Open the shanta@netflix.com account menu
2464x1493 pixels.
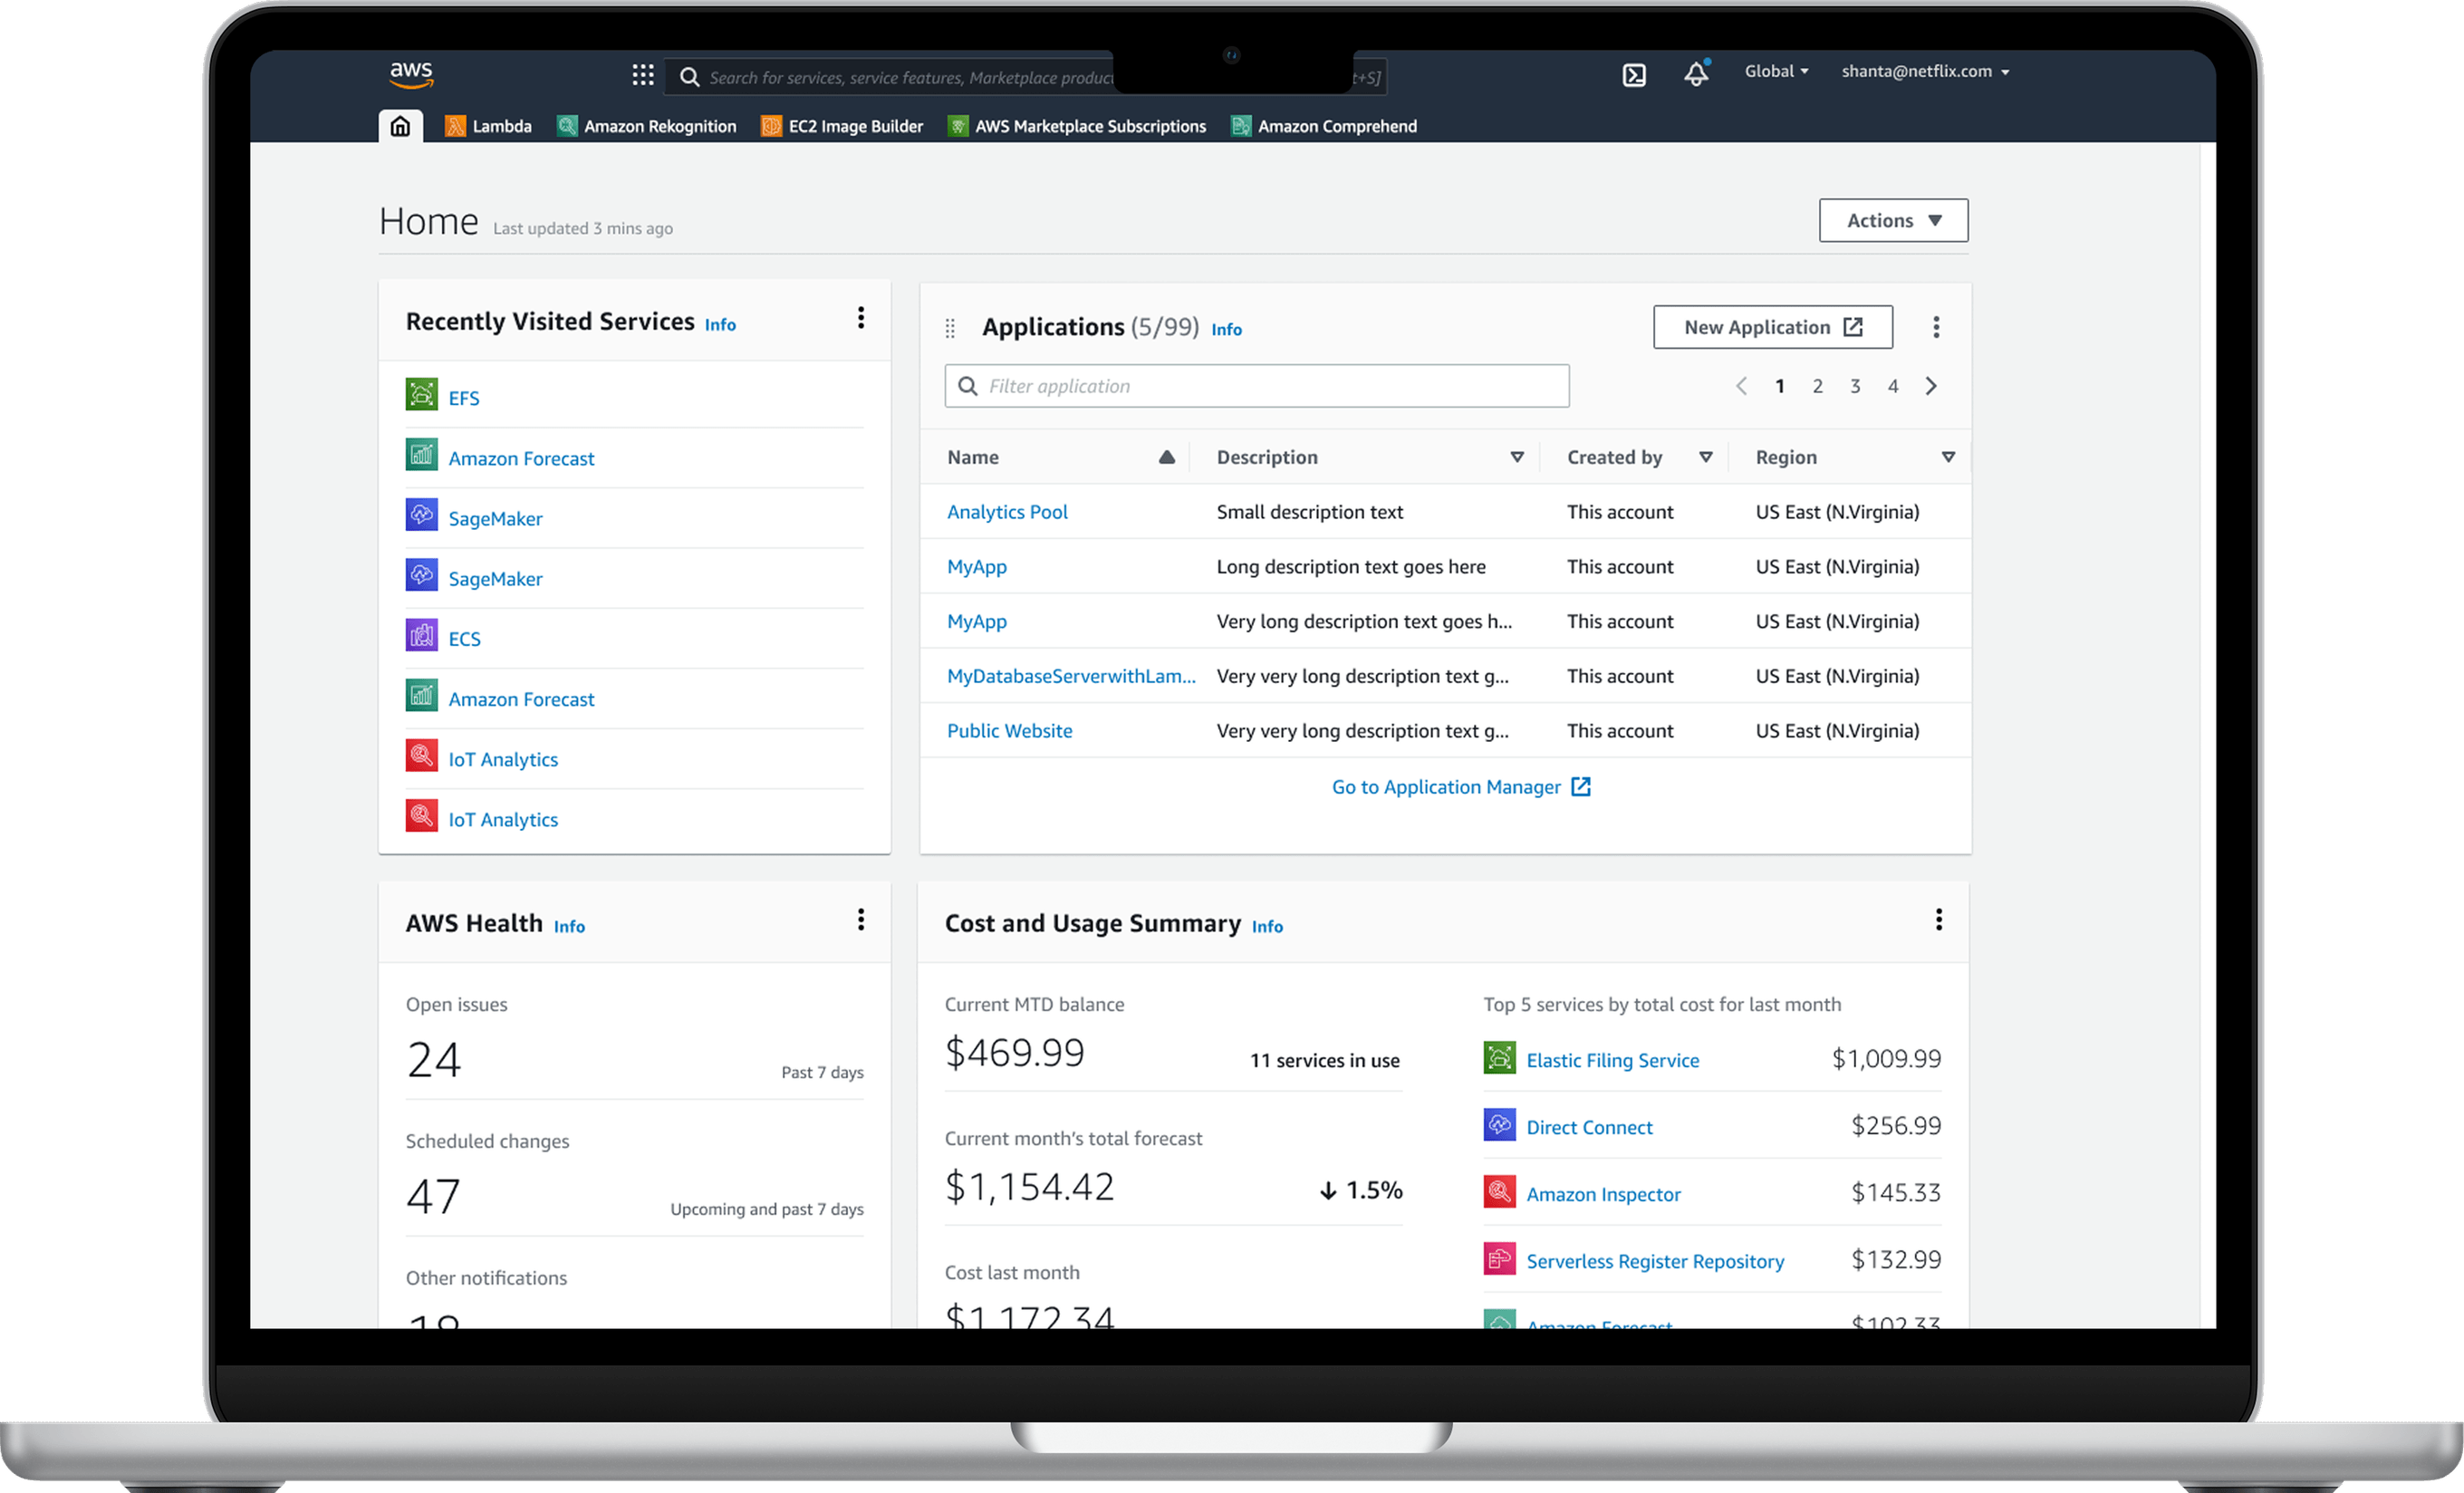coord(1925,71)
